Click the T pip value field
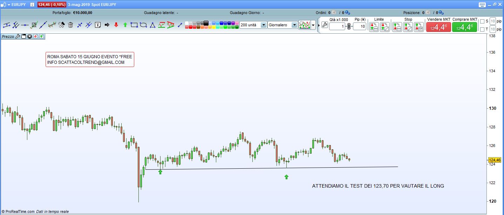504x215 pixels. [x=493, y=29]
